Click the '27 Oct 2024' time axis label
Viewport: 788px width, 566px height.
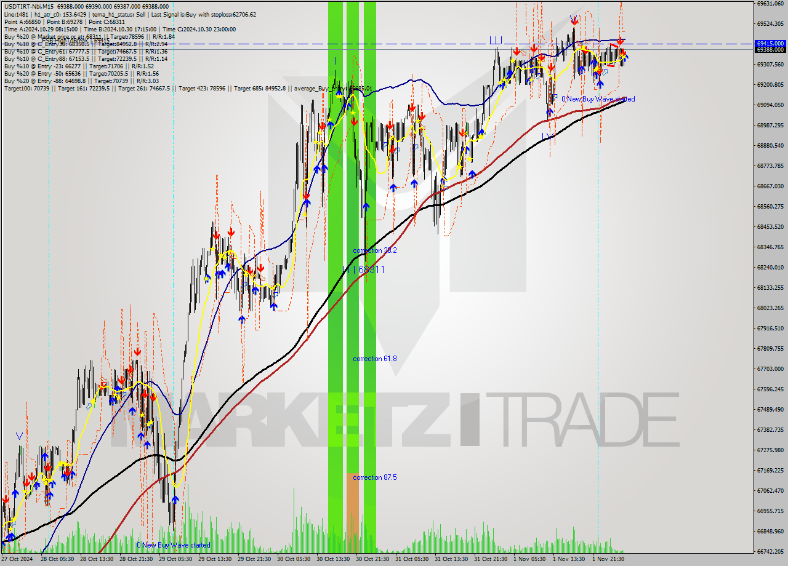point(17,559)
